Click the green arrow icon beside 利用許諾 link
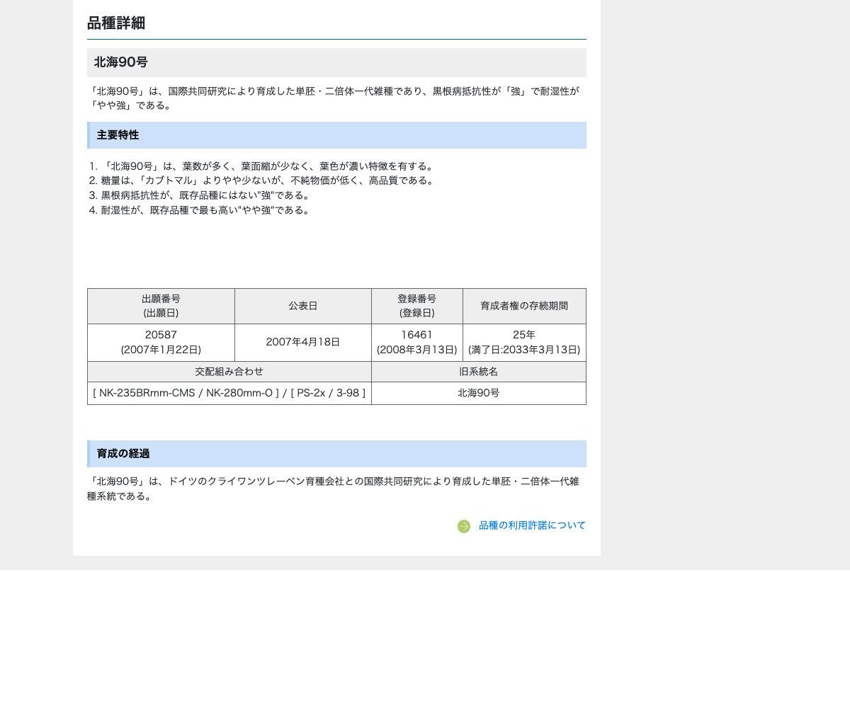The height and width of the screenshot is (708, 850). click(464, 526)
